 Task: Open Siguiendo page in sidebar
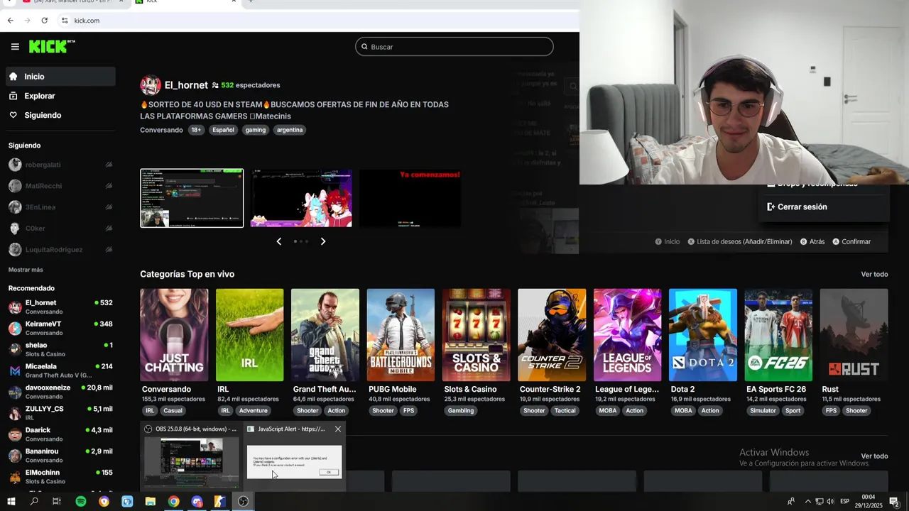click(x=60, y=115)
